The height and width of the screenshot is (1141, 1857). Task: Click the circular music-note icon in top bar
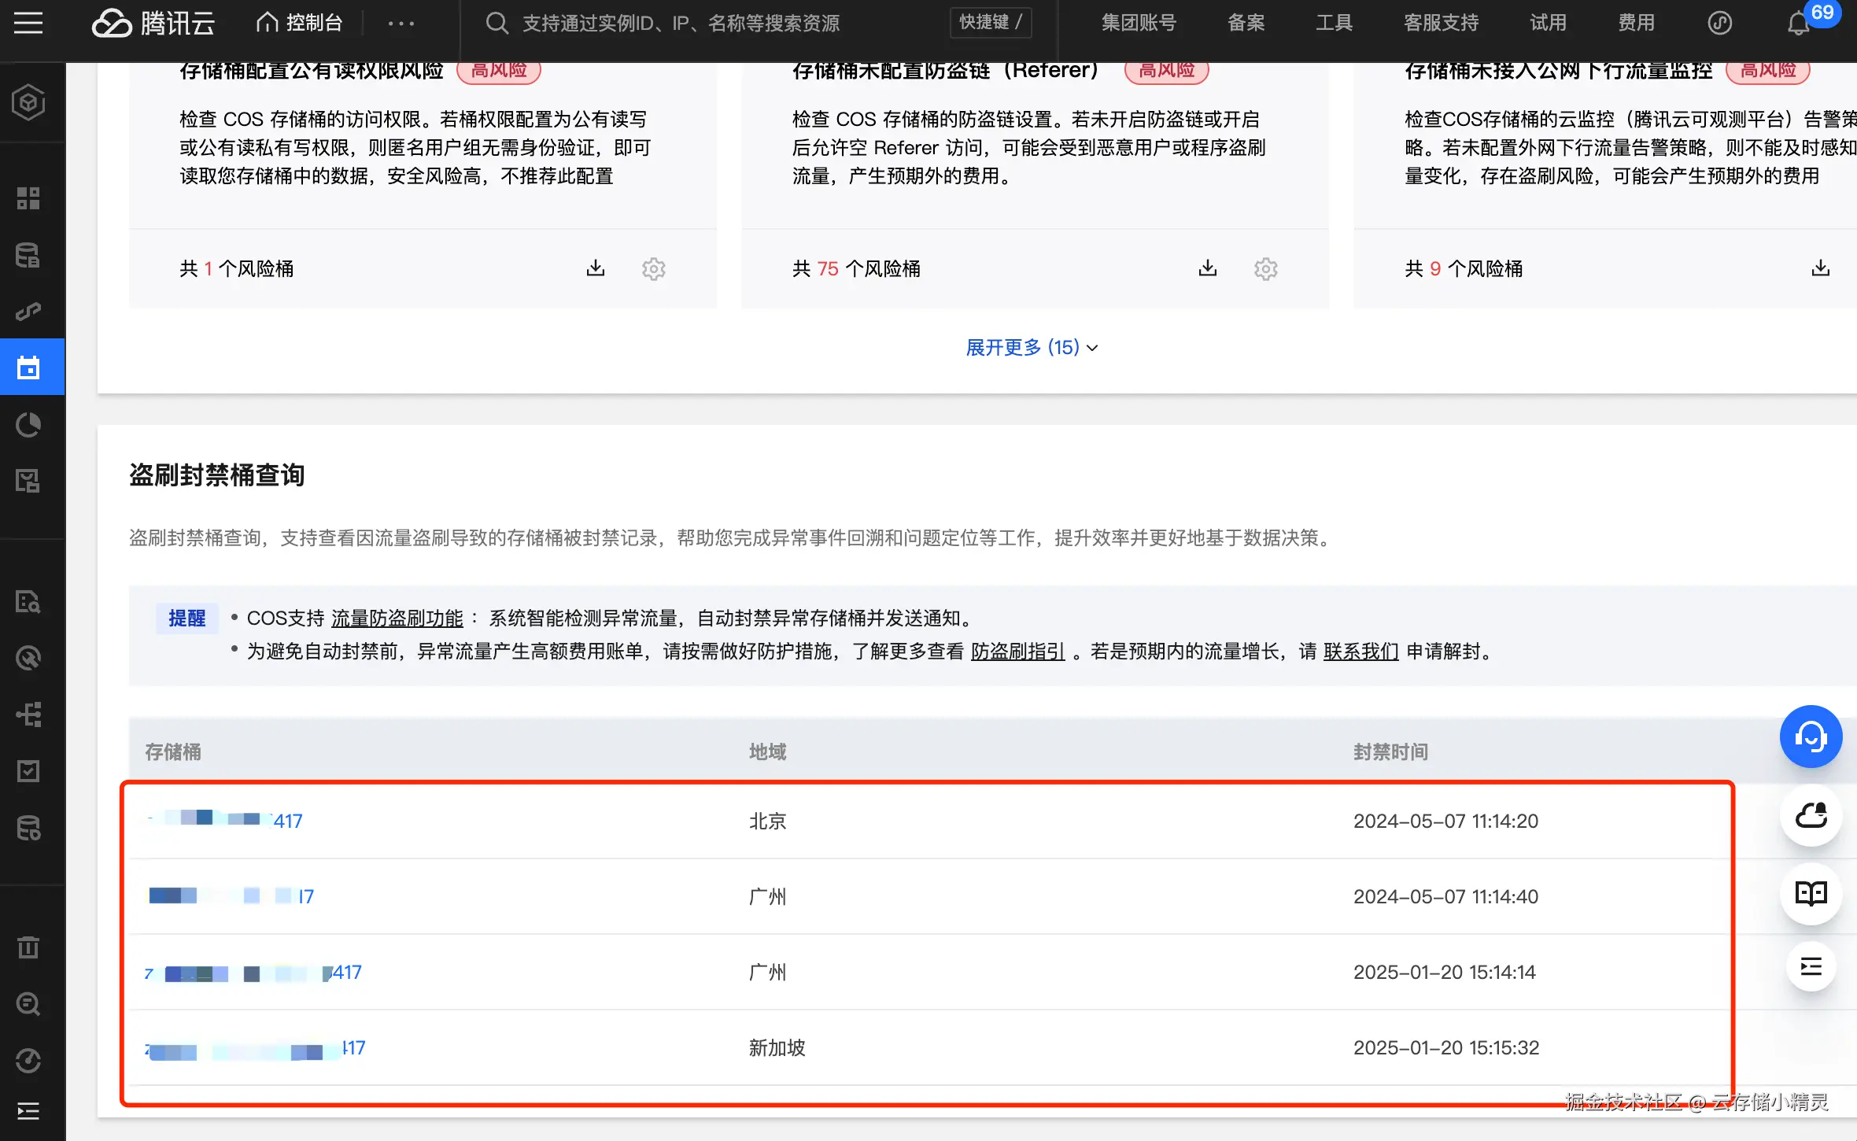(1720, 23)
